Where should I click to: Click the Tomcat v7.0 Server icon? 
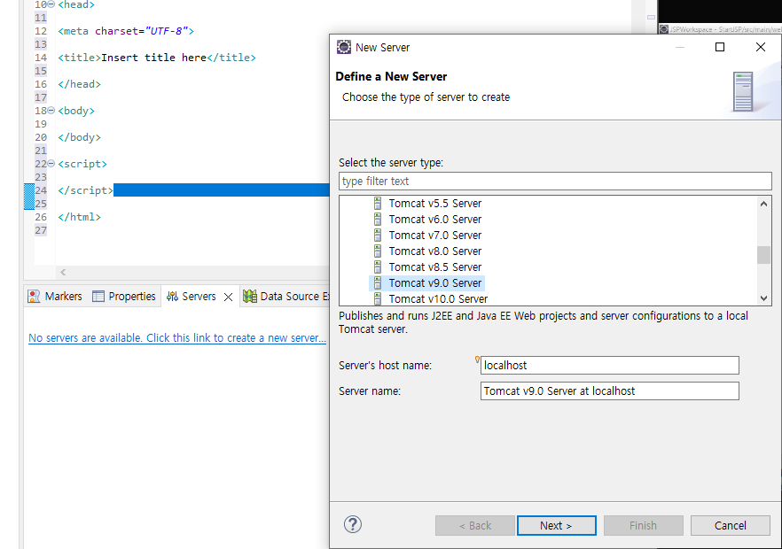point(378,236)
